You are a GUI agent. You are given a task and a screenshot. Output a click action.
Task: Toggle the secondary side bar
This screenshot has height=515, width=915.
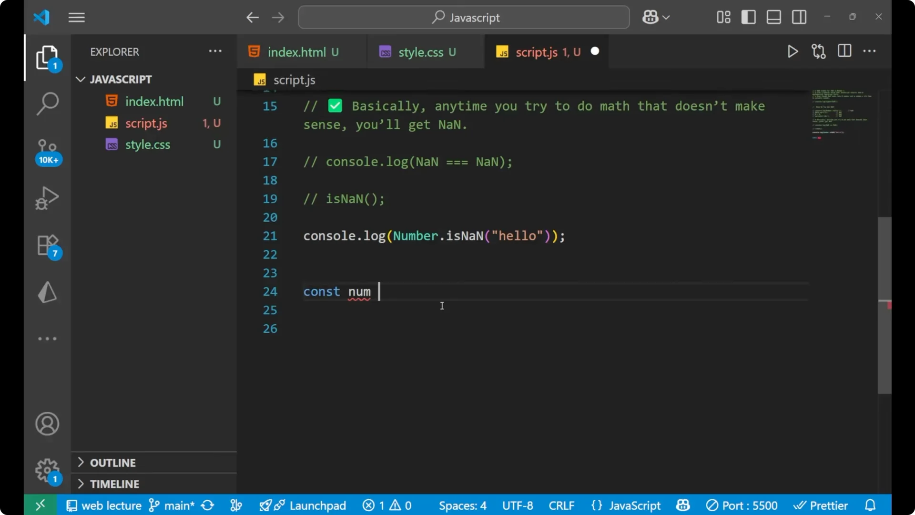click(799, 17)
